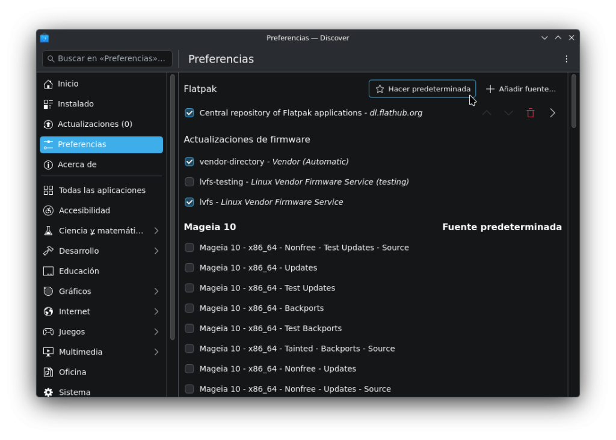The width and height of the screenshot is (616, 440).
Task: Expand Internet subcategories arrow
Action: coord(156,311)
